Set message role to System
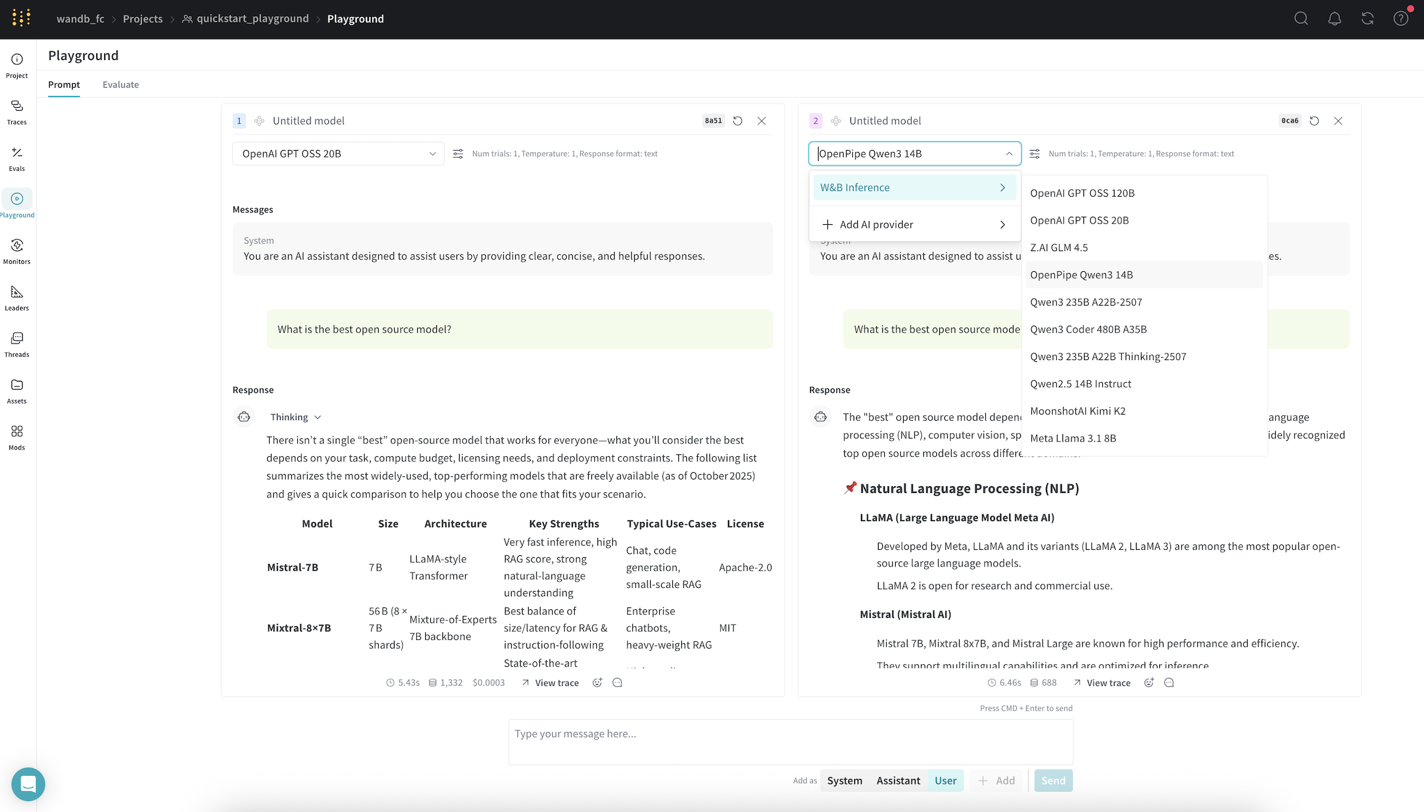The height and width of the screenshot is (812, 1424). pyautogui.click(x=844, y=781)
